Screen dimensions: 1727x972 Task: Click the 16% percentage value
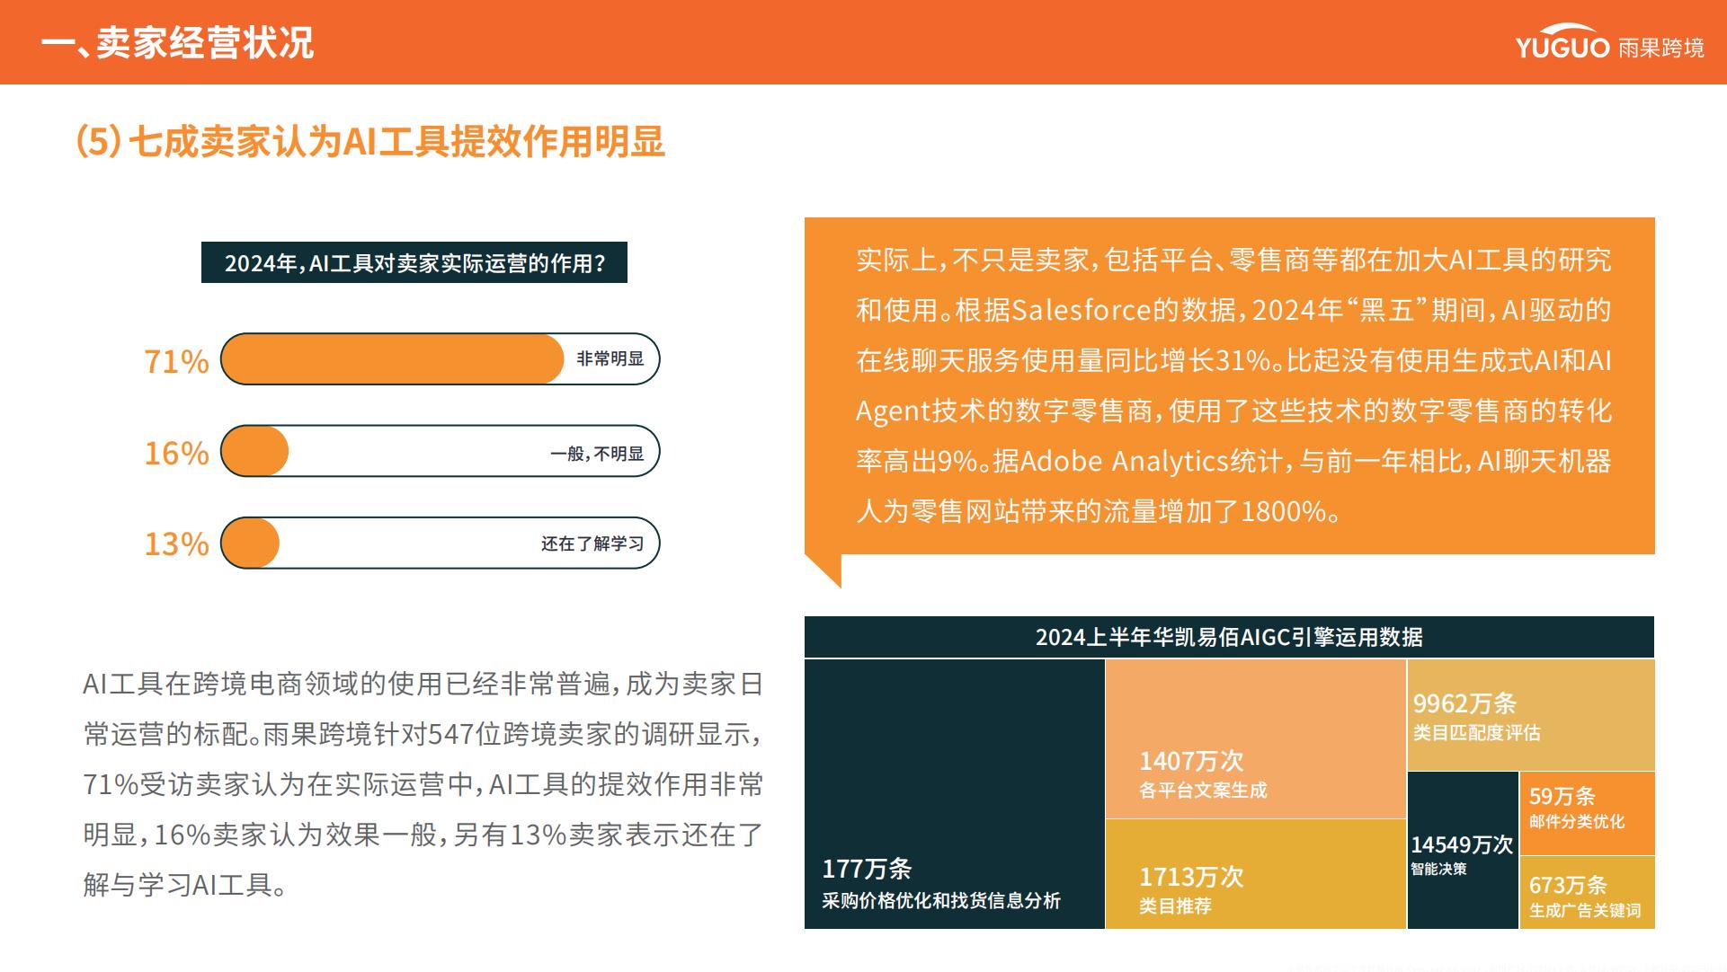point(176,453)
